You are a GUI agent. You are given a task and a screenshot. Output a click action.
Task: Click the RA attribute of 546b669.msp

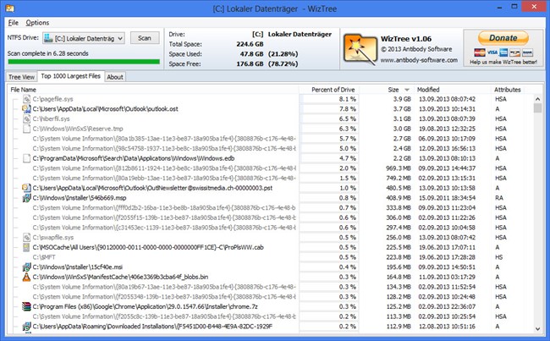pyautogui.click(x=498, y=198)
